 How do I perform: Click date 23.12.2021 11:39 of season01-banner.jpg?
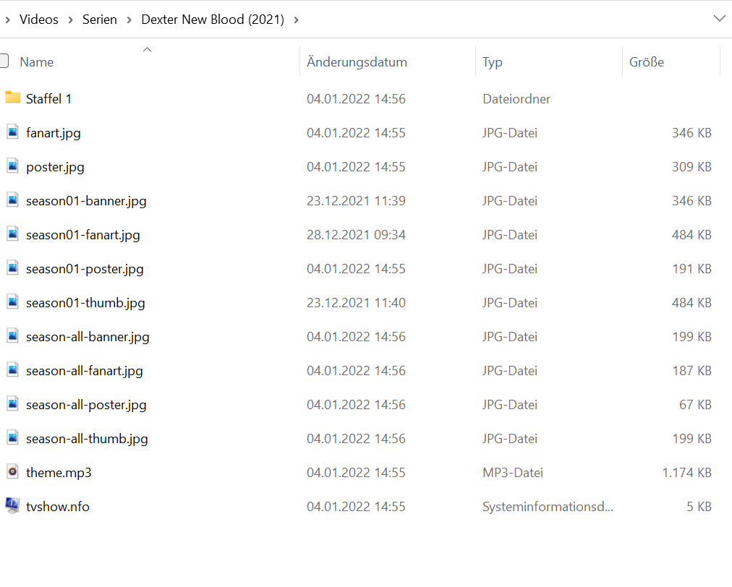tap(356, 201)
